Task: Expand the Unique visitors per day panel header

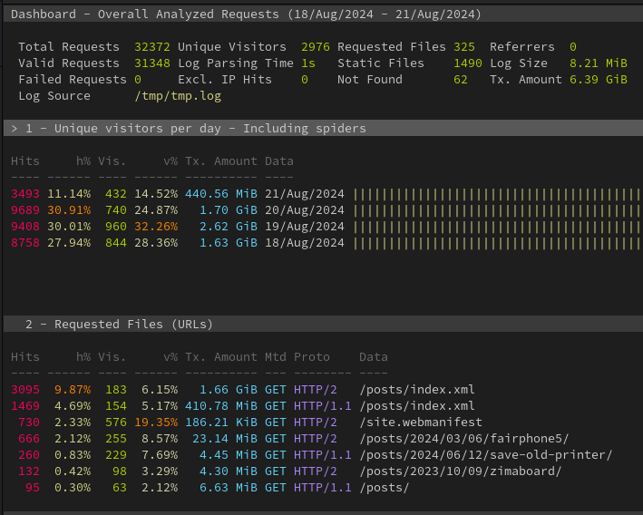Action: click(188, 129)
